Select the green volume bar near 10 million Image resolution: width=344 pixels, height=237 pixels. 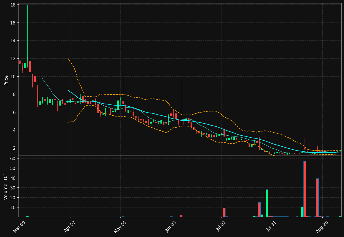302,212
